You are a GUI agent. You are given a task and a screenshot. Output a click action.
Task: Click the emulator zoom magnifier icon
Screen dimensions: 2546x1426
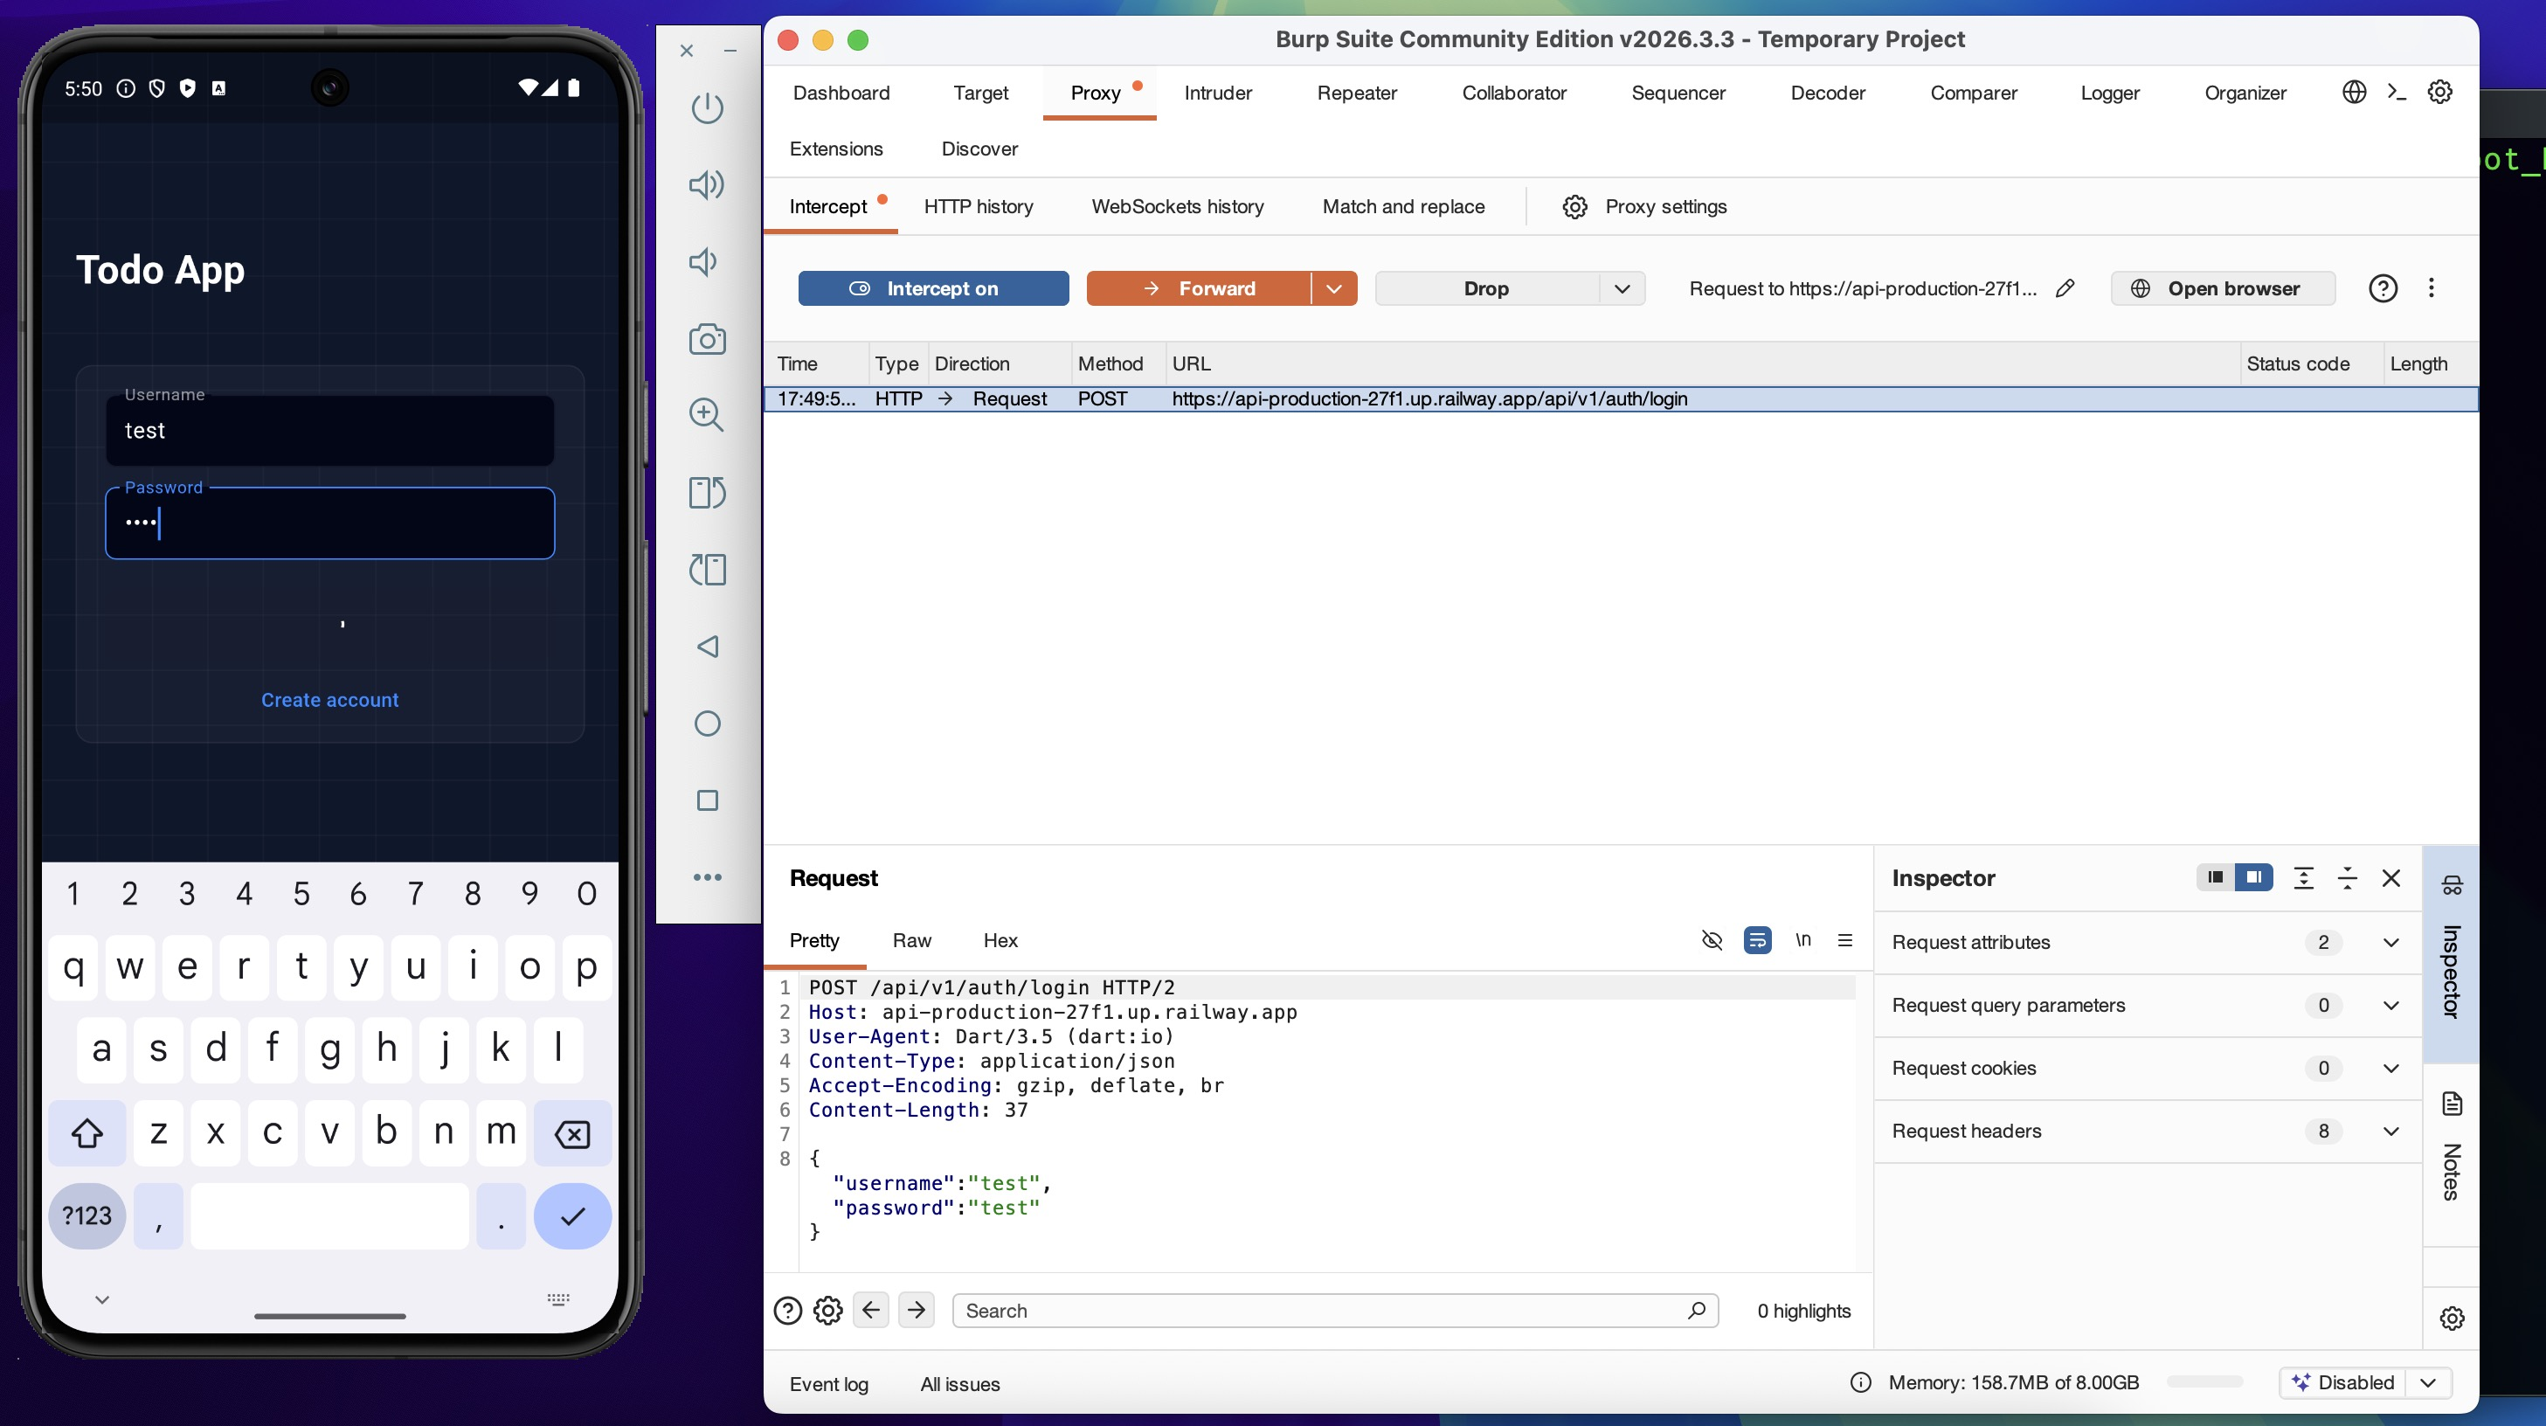(x=707, y=415)
